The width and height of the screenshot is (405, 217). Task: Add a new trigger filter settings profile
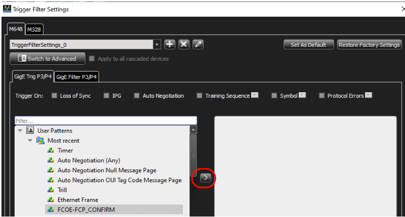click(x=170, y=44)
